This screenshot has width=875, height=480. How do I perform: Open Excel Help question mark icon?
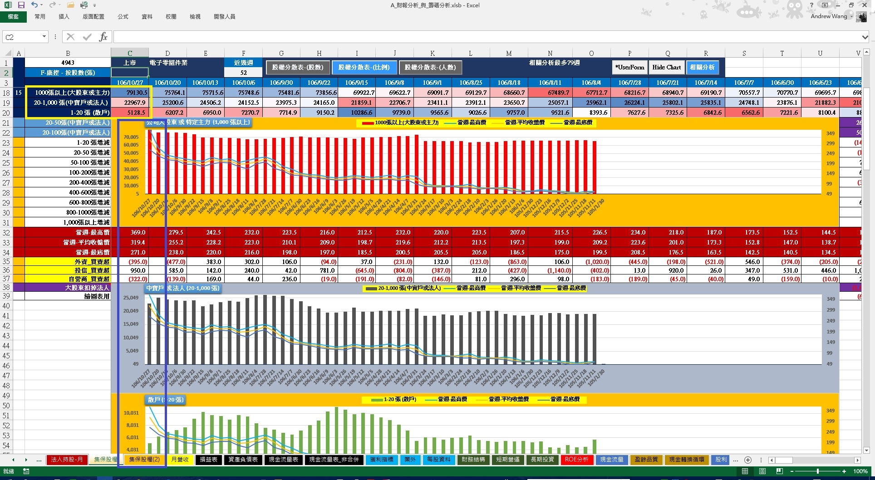[811, 5]
